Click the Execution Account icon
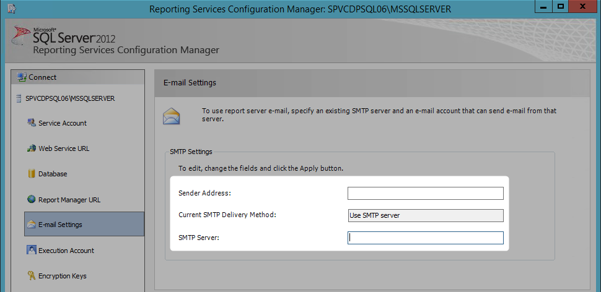This screenshot has height=292, width=601. point(32,250)
